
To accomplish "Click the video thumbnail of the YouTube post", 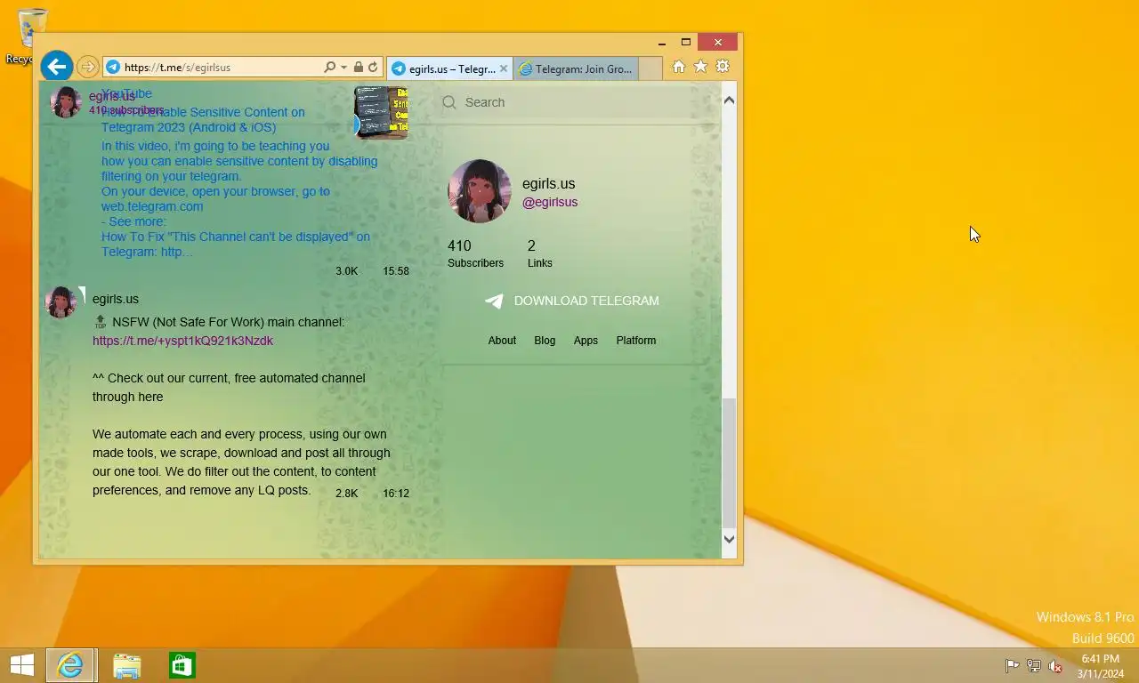I will tap(382, 112).
